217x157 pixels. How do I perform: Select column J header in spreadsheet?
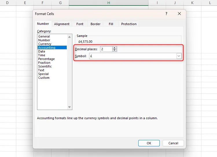(175, 3)
